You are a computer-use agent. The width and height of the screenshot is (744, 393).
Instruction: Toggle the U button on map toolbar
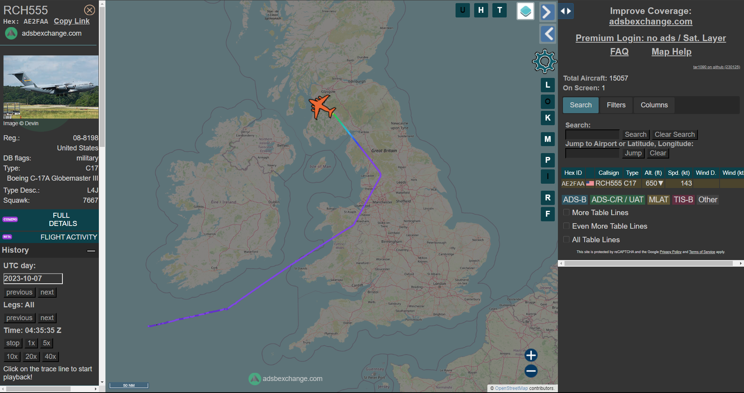[463, 10]
